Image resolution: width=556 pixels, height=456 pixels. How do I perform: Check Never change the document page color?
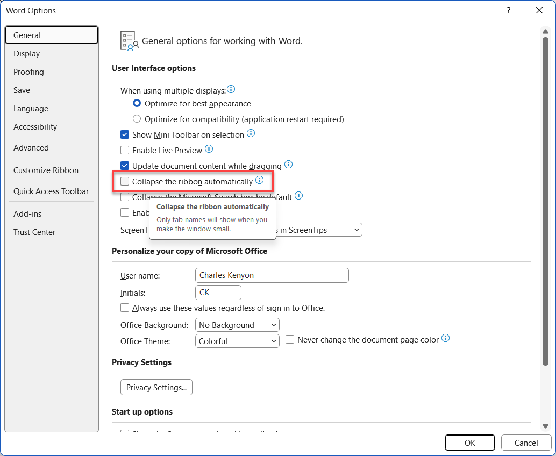[290, 340]
